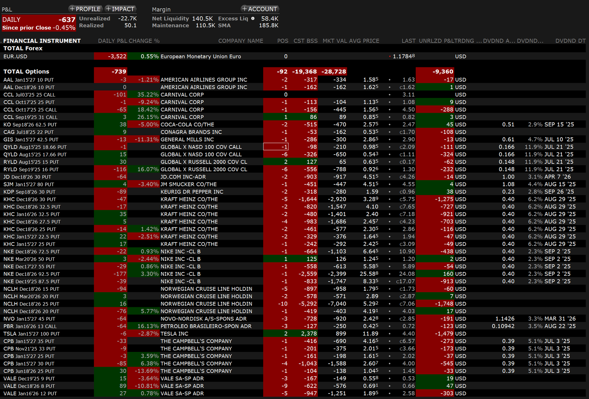Viewport: 589px width, 399px height.
Task: Click the plus Impact button
Action: (120, 9)
